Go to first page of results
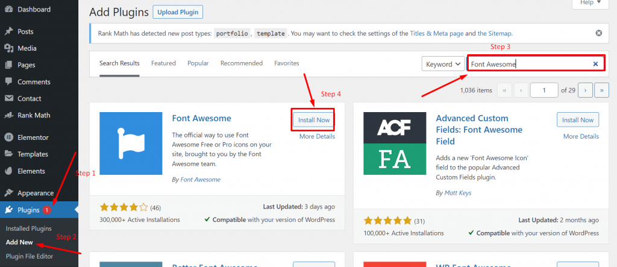617x267 pixels. point(504,90)
